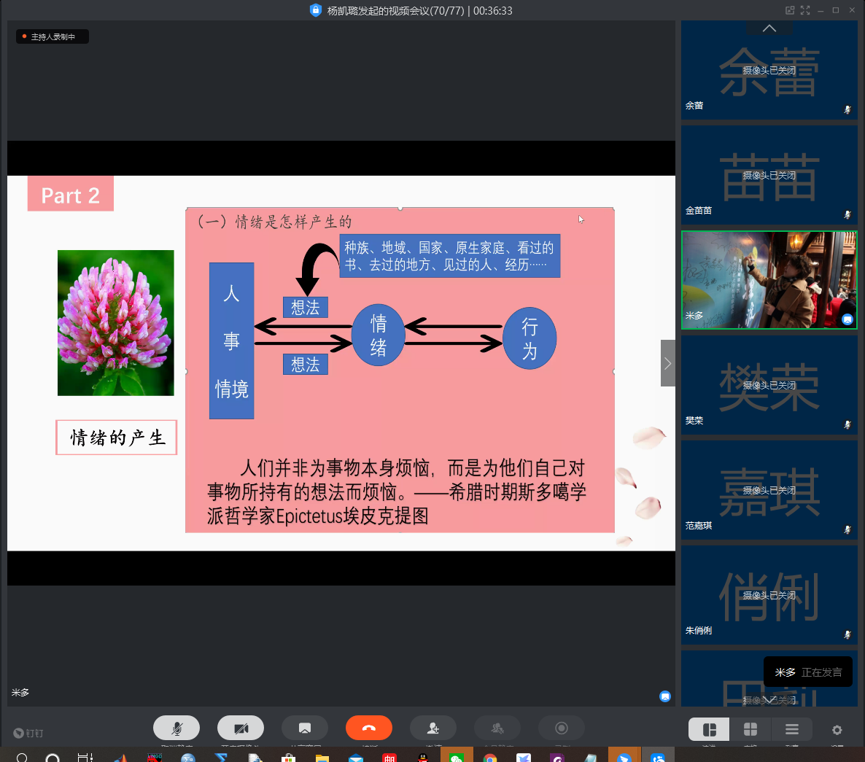The image size is (865, 762).
Task: Click the meeting security shield icon
Action: pyautogui.click(x=316, y=10)
